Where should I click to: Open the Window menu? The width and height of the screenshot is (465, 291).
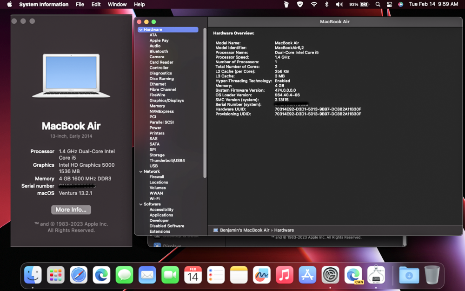(x=117, y=4)
